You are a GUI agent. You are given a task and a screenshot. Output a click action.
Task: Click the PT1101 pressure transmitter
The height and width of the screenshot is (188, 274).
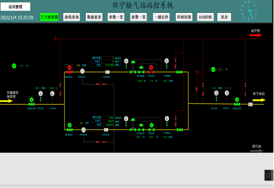[41, 94]
